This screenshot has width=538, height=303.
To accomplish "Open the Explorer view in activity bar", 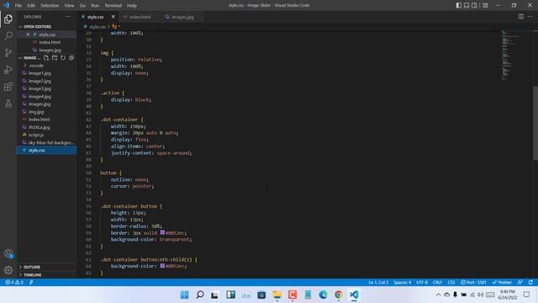I will [8, 19].
